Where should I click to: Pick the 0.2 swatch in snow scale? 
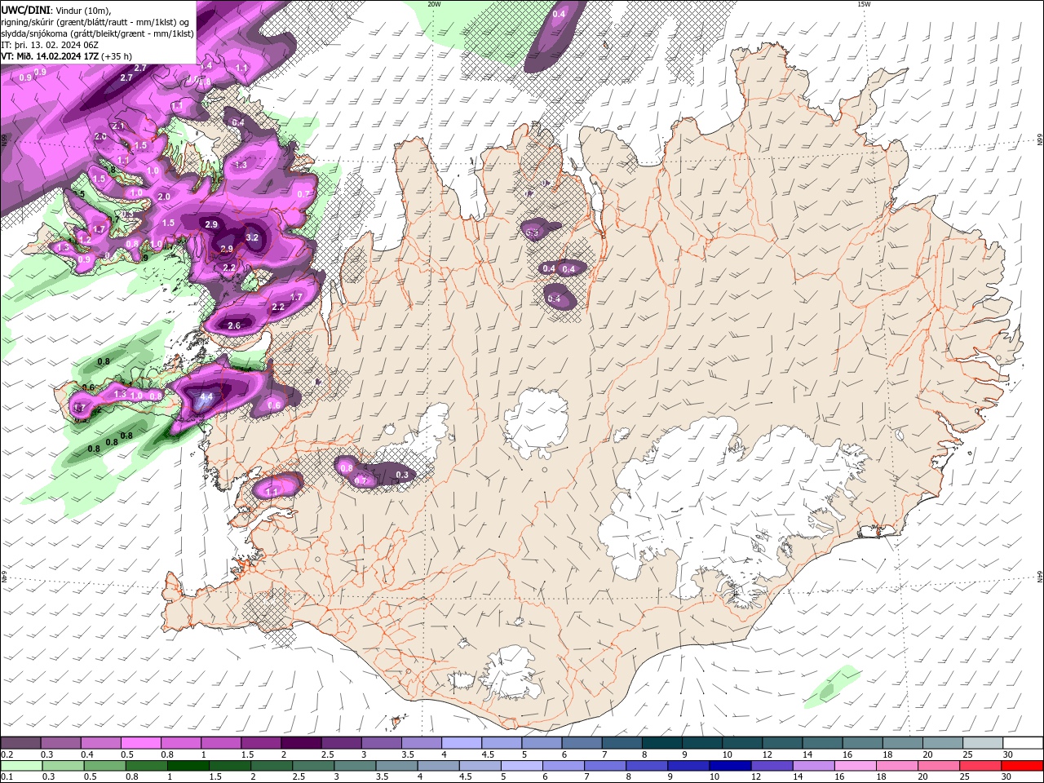[20, 743]
